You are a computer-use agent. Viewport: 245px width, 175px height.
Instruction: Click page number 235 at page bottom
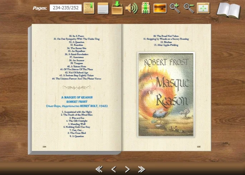click(x=199, y=147)
